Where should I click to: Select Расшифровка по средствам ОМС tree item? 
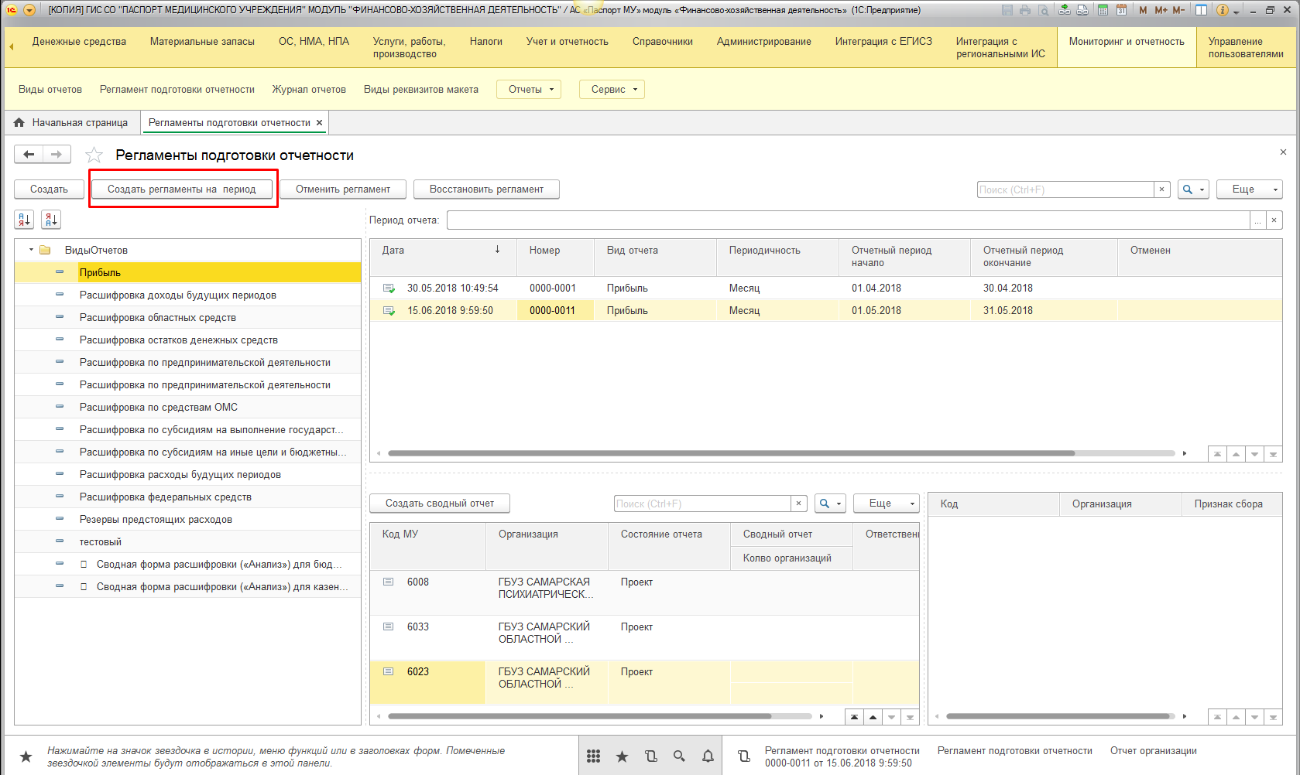point(159,408)
